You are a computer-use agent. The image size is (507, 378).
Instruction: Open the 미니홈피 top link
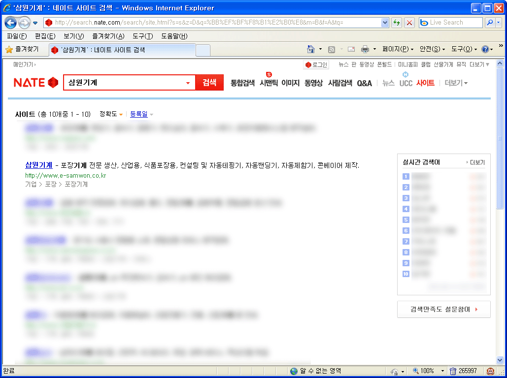[408, 64]
